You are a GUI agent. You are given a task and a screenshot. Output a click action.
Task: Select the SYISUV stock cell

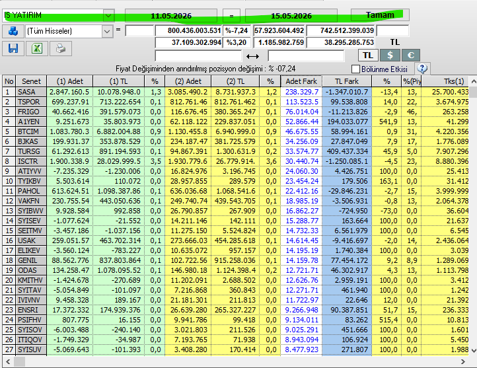pyautogui.click(x=31, y=350)
